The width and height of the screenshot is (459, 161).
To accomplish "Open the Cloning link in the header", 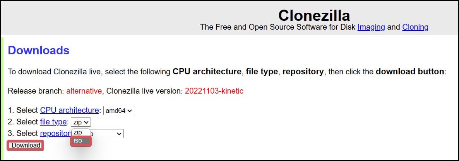I will 415,27.
